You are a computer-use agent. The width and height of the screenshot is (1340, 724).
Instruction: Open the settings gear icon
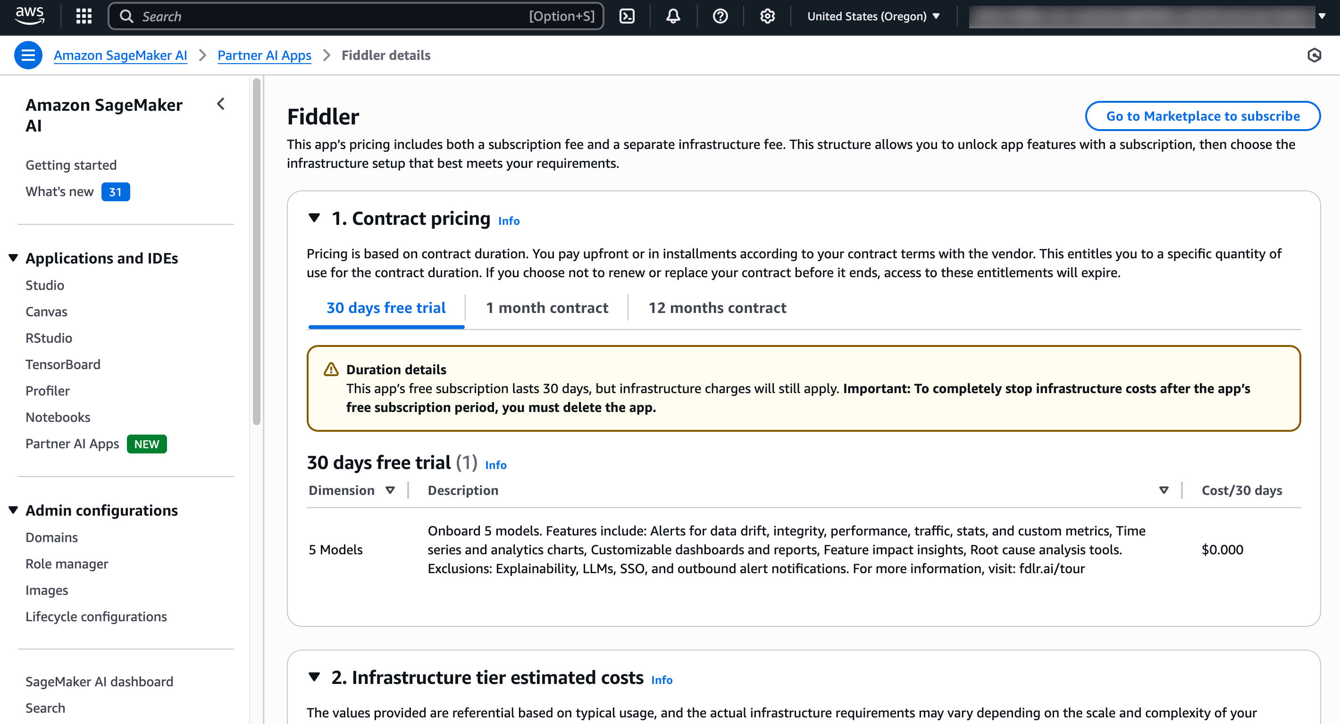pos(767,16)
